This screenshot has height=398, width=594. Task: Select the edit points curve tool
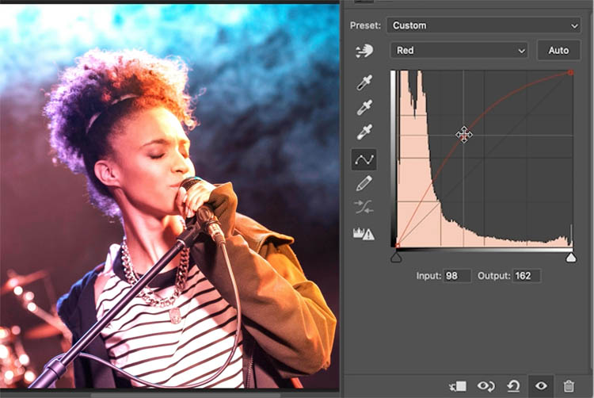click(x=364, y=159)
